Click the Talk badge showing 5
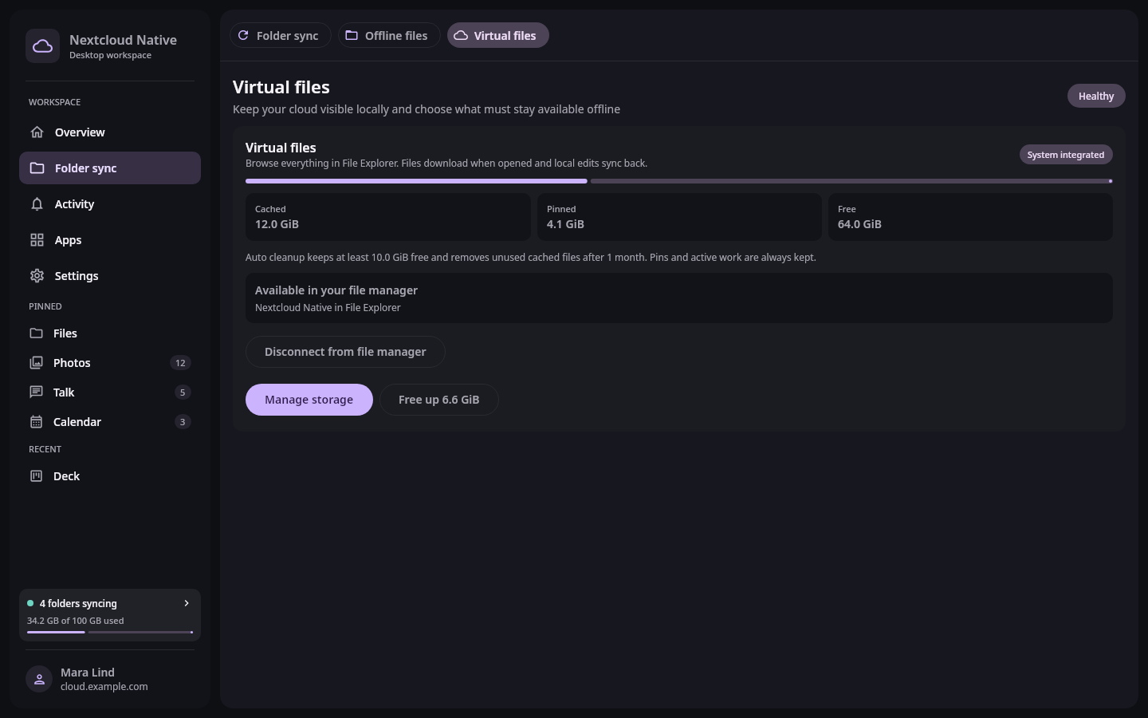This screenshot has height=718, width=1148. tap(183, 393)
